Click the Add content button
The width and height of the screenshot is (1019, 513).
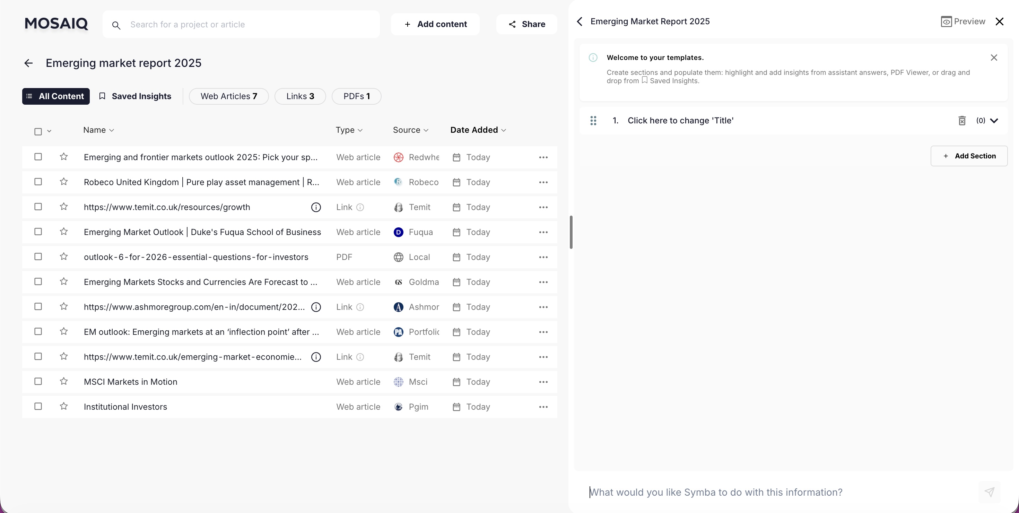click(435, 24)
